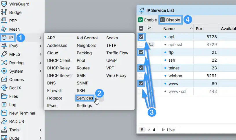This screenshot has height=140, width=236.
Task: Click the selected count 4 indicator
Action: pos(151,130)
